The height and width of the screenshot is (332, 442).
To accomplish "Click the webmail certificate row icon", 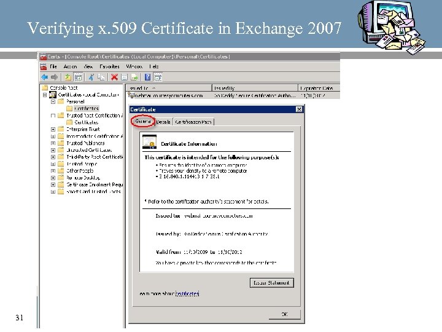I will point(130,95).
